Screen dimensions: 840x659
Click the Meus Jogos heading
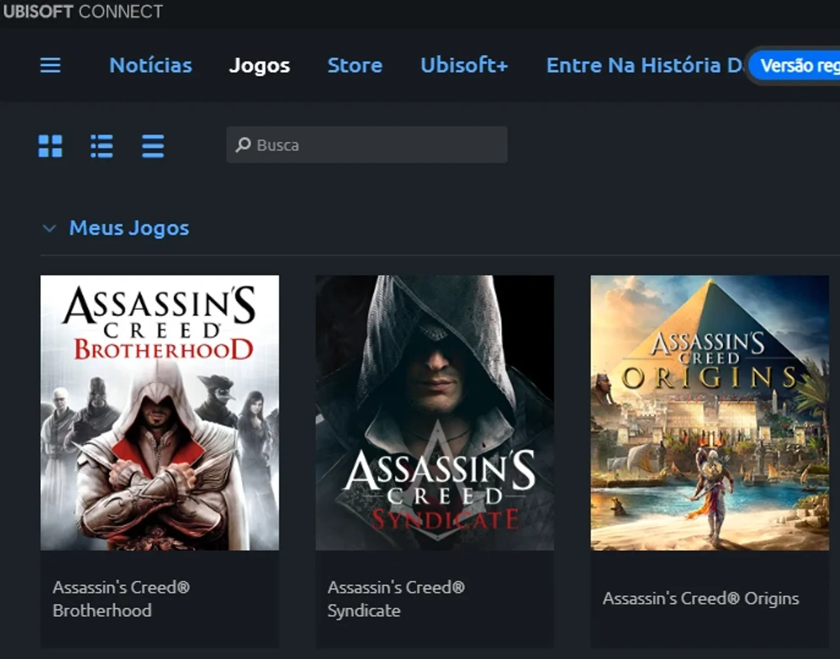point(129,228)
